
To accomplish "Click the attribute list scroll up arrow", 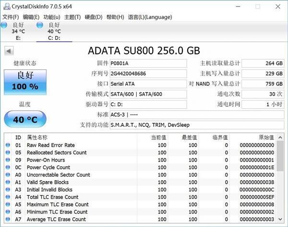I will [x=280, y=138].
